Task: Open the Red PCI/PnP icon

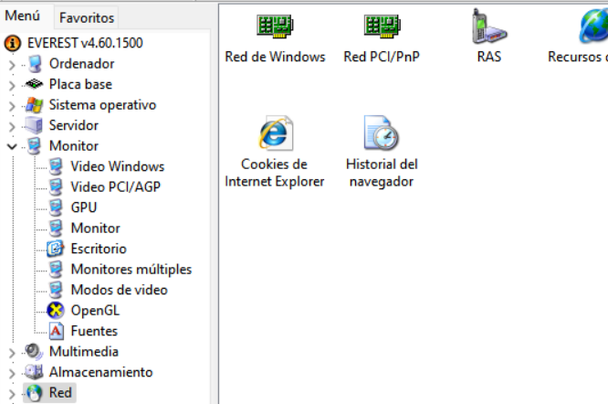Action: pos(382,26)
